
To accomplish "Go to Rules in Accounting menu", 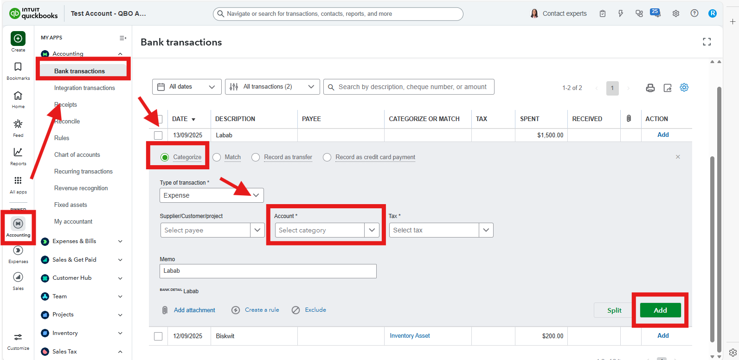I will point(62,138).
